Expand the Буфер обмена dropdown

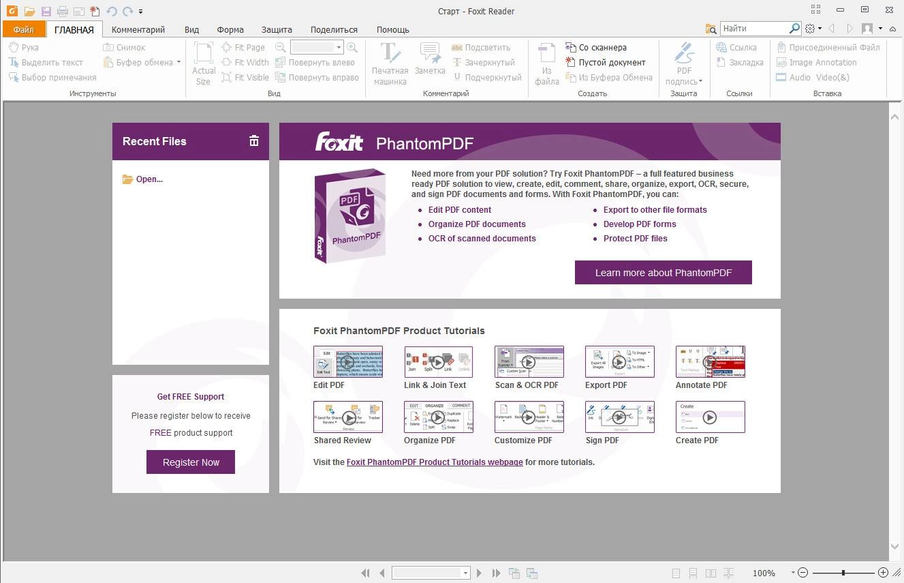click(x=178, y=62)
